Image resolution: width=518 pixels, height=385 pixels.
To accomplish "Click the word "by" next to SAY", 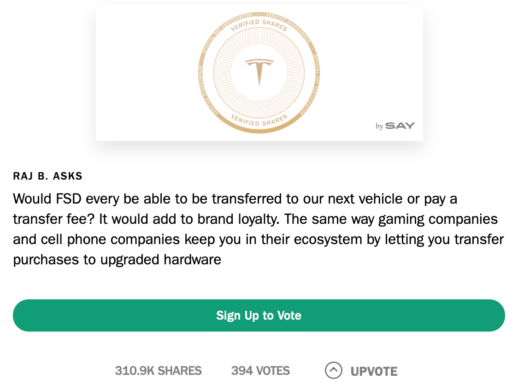I will coord(379,126).
